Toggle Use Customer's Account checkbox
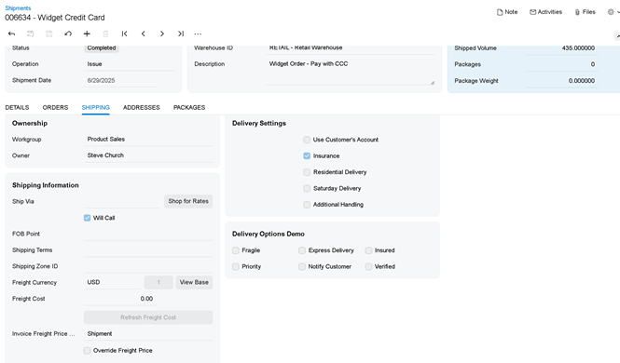 pos(307,140)
